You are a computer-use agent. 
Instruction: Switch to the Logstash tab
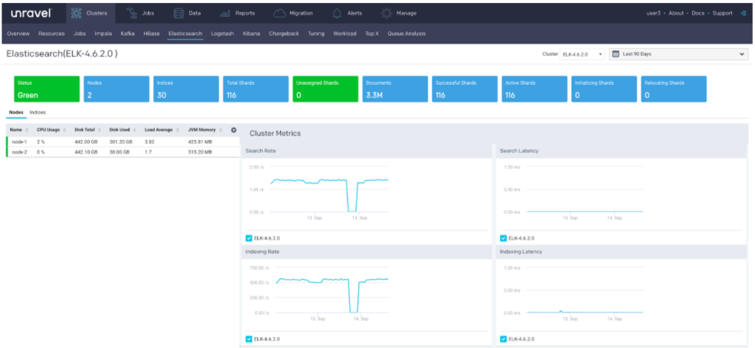pyautogui.click(x=223, y=34)
